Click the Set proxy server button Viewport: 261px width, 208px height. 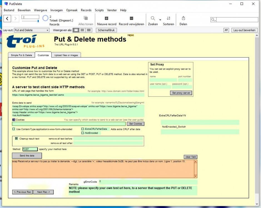pos(181,93)
